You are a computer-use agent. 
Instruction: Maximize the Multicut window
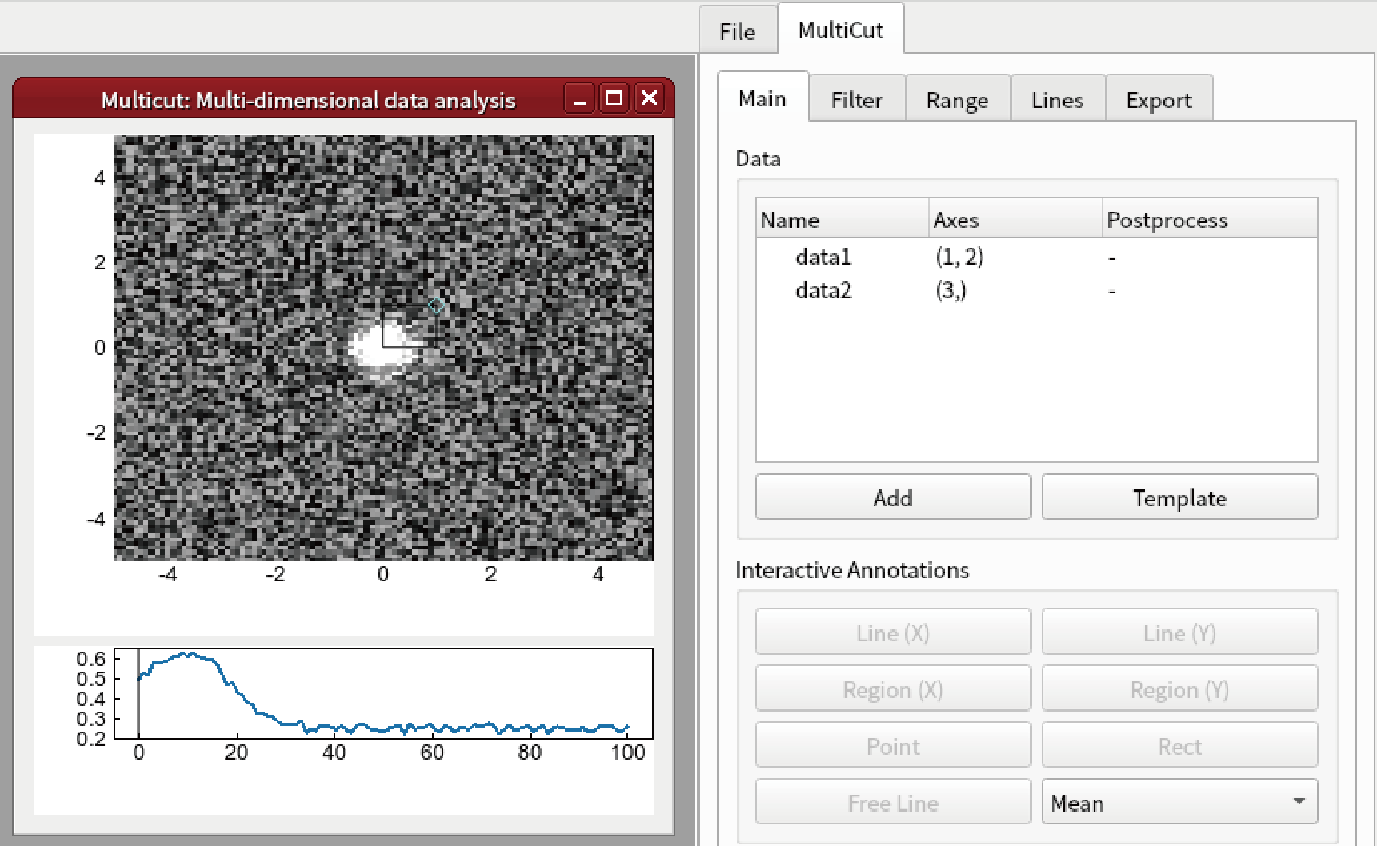[x=614, y=98]
